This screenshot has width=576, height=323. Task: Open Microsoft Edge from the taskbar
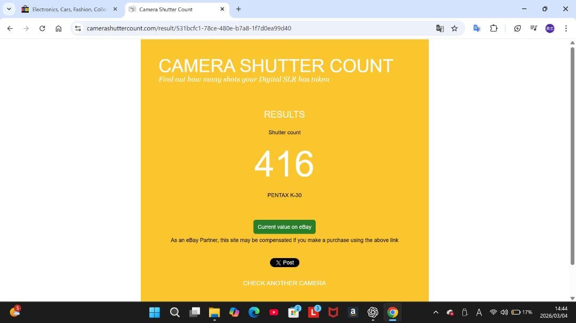254,312
